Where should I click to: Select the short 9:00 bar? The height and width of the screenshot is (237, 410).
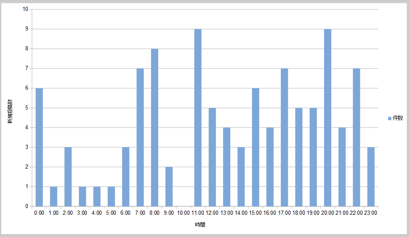(169, 187)
